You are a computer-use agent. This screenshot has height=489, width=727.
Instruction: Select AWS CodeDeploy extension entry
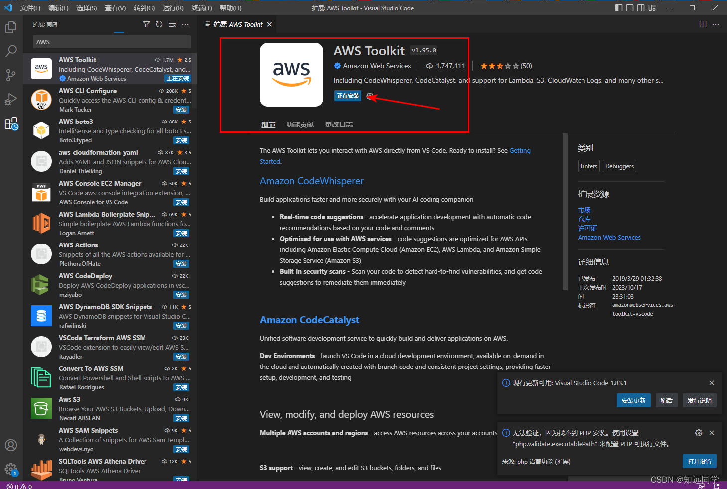pos(110,285)
